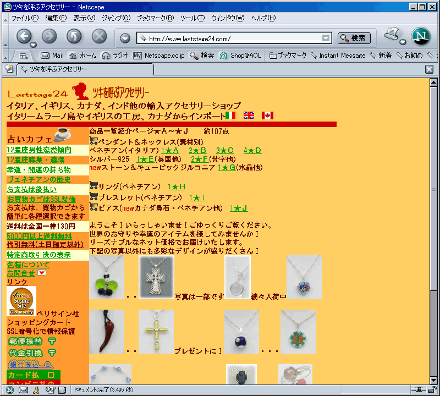Open the 表示(V) menu
This screenshot has height=396, width=440.
click(84, 18)
